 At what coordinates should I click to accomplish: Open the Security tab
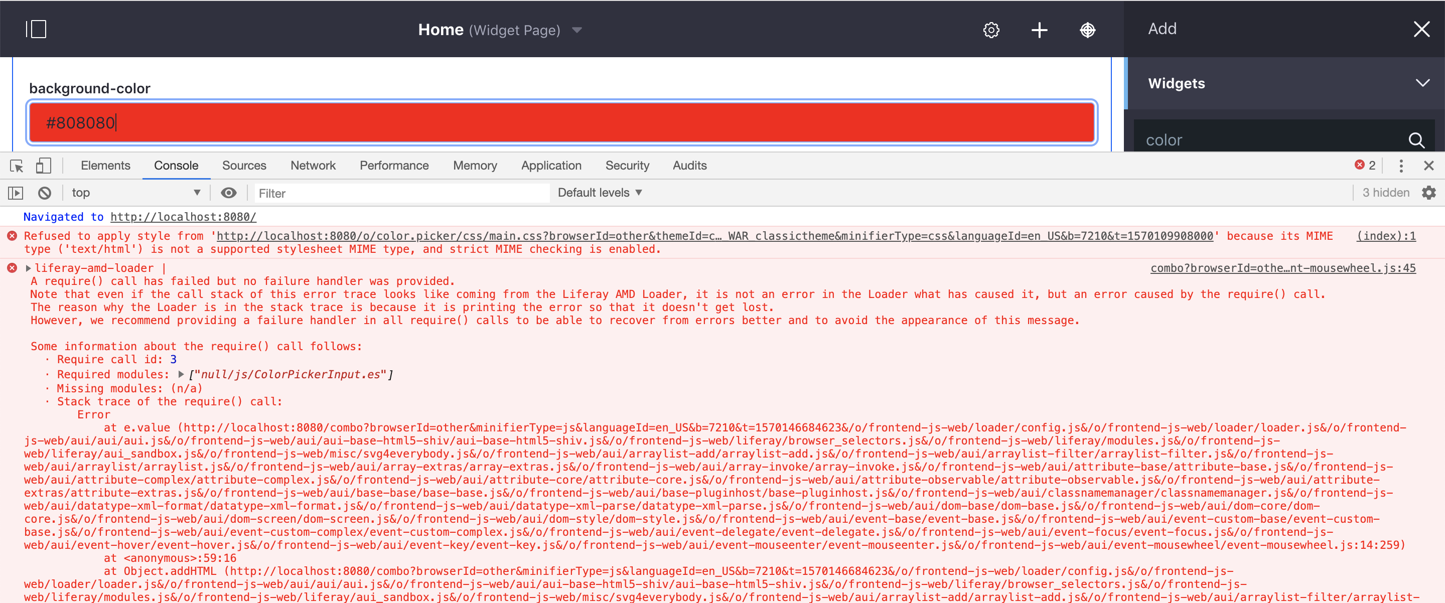tap(627, 166)
